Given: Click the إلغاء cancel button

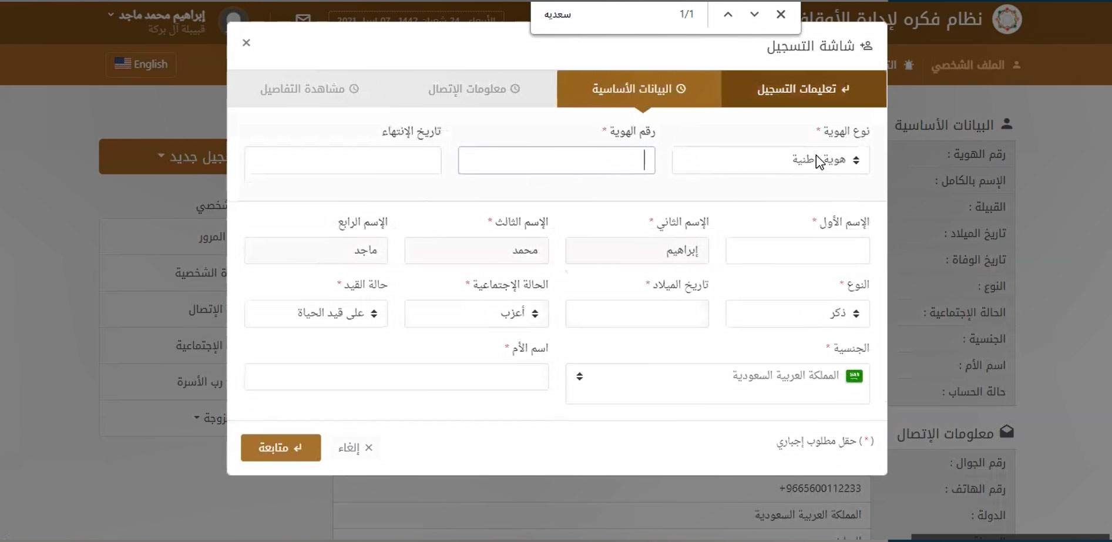Looking at the screenshot, I should coord(355,448).
